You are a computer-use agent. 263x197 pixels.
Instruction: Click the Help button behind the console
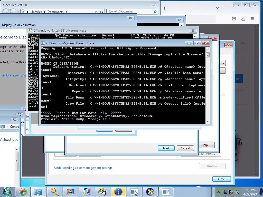[x=206, y=145]
